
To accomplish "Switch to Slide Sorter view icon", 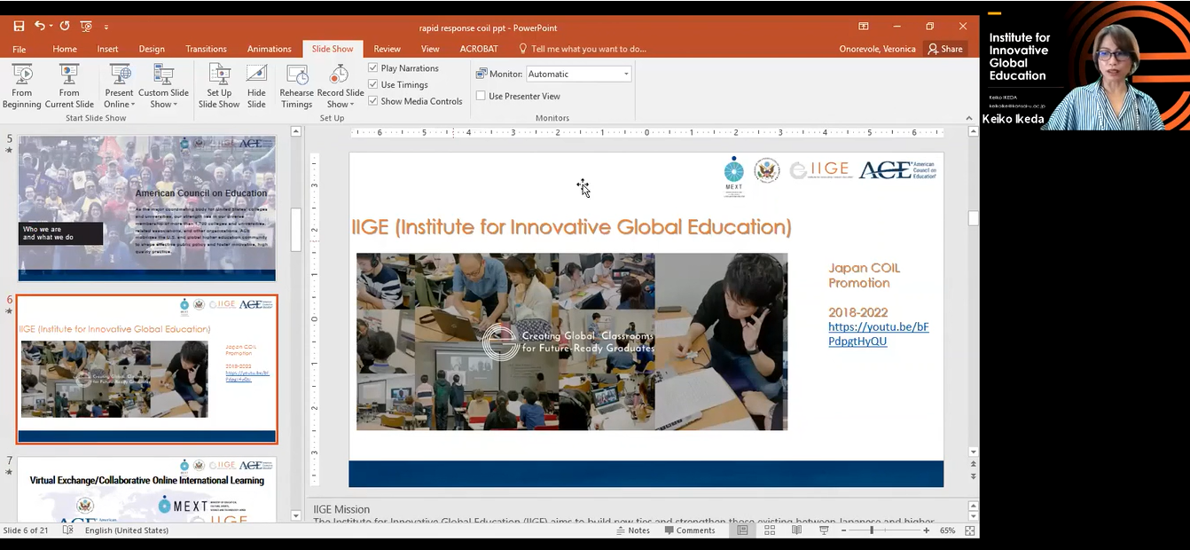I will click(x=770, y=530).
